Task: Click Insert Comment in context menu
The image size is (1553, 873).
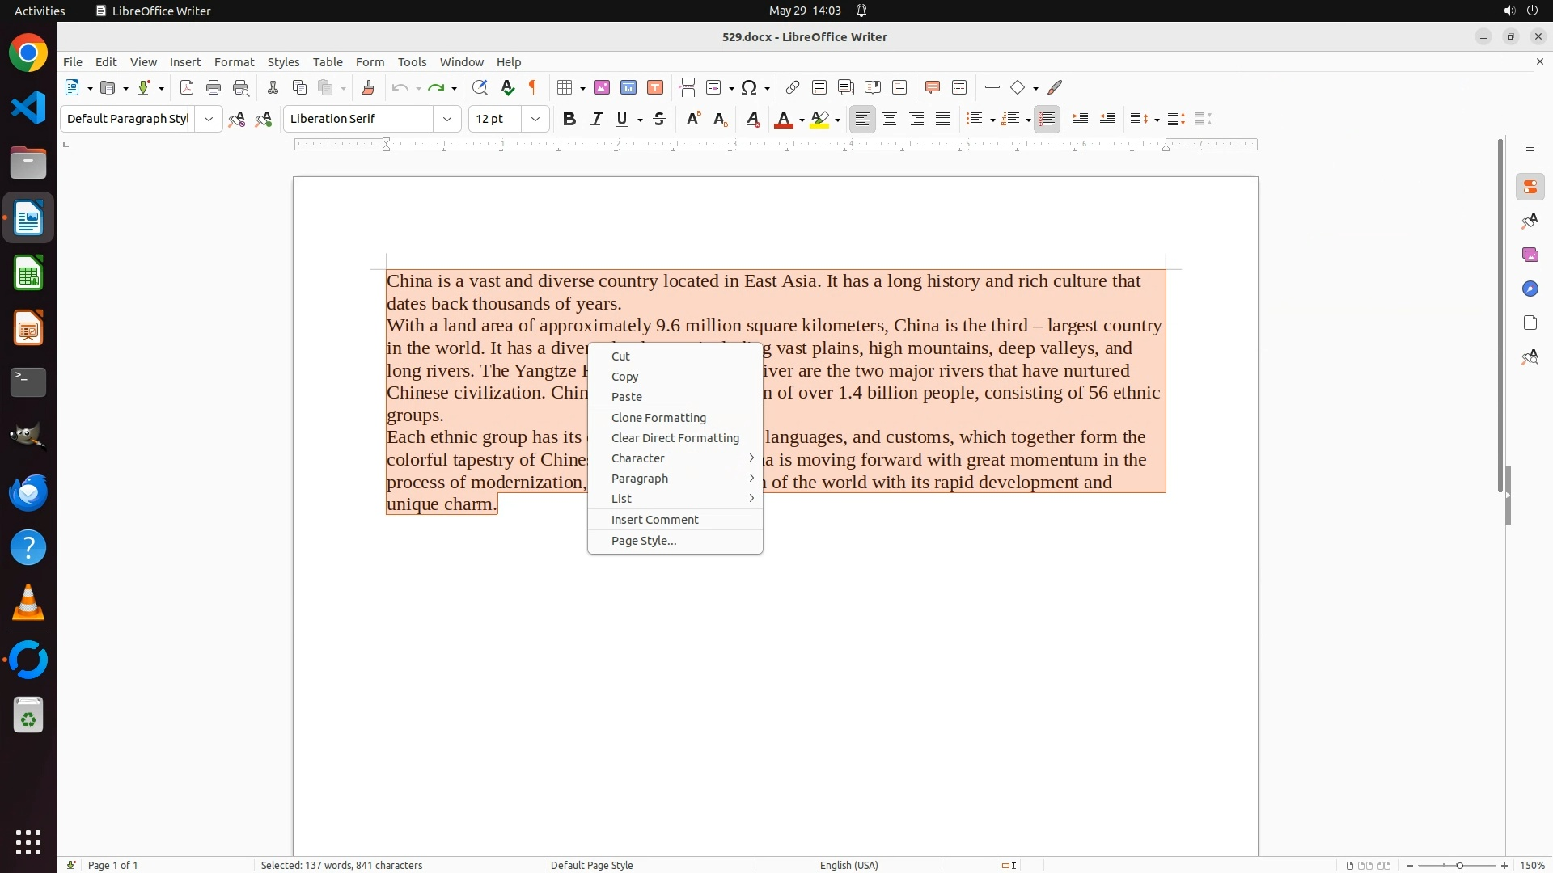Action: click(654, 520)
